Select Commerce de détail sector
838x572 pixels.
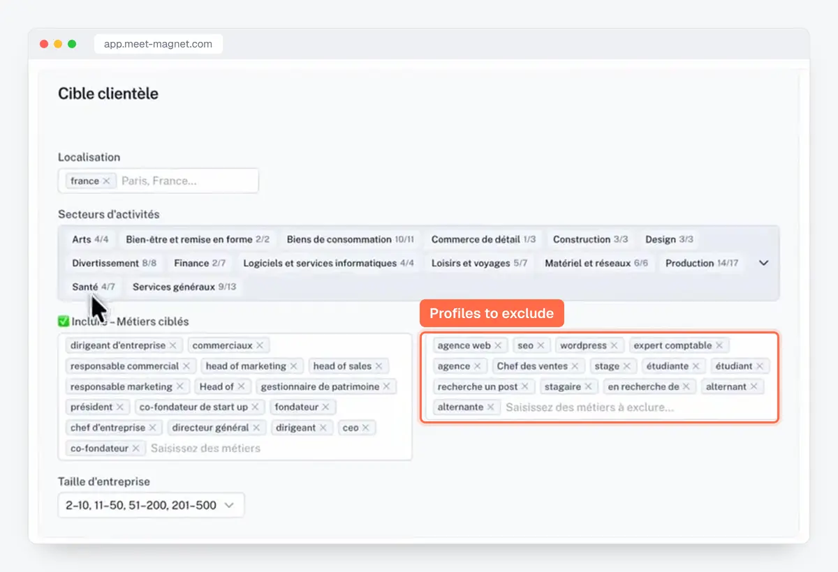coord(483,239)
